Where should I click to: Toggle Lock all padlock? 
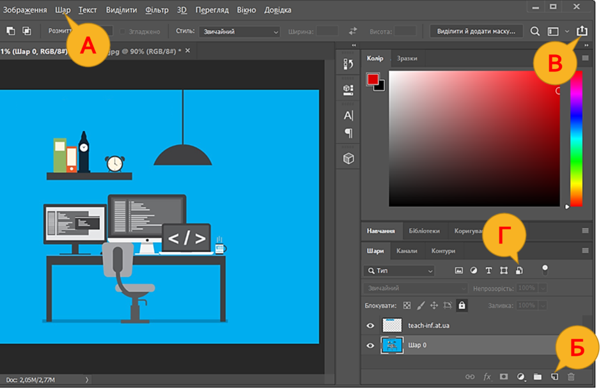(x=462, y=305)
